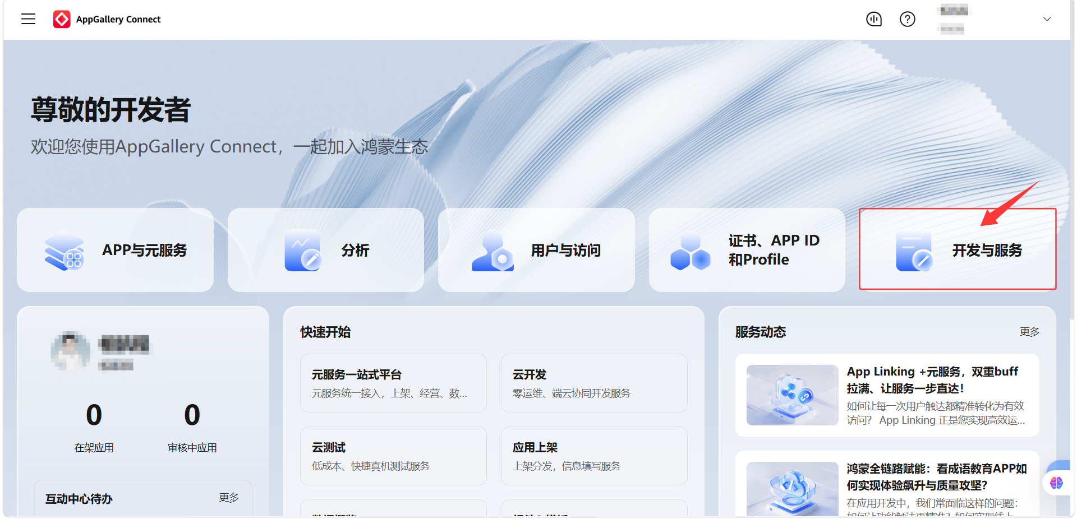The width and height of the screenshot is (1077, 519).
Task: Click the 分析 chart icon
Action: (x=302, y=251)
